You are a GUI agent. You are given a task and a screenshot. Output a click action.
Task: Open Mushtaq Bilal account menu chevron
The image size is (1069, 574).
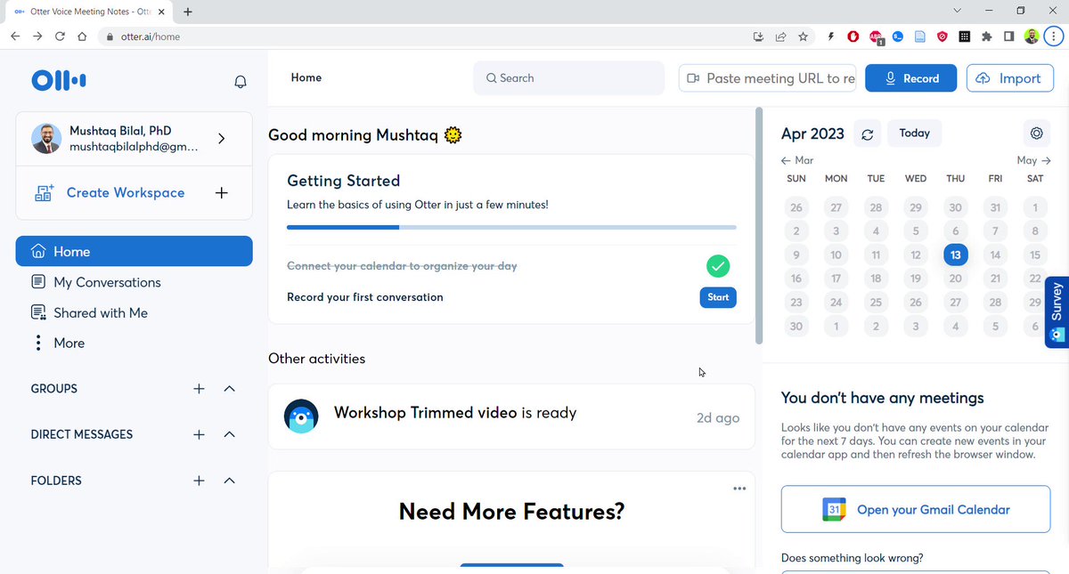pos(221,138)
